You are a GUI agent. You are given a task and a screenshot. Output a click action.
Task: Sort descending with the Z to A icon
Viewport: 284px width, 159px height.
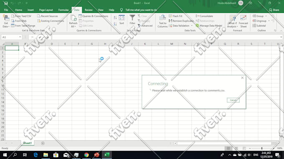click(x=115, y=24)
